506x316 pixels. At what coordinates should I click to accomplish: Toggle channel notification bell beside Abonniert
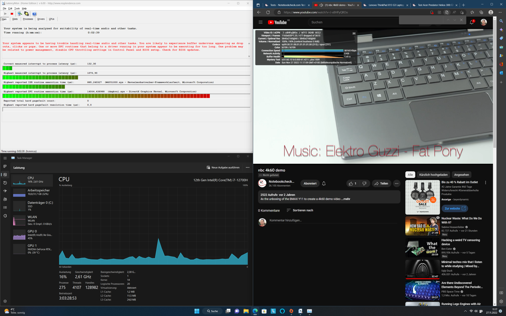(324, 184)
